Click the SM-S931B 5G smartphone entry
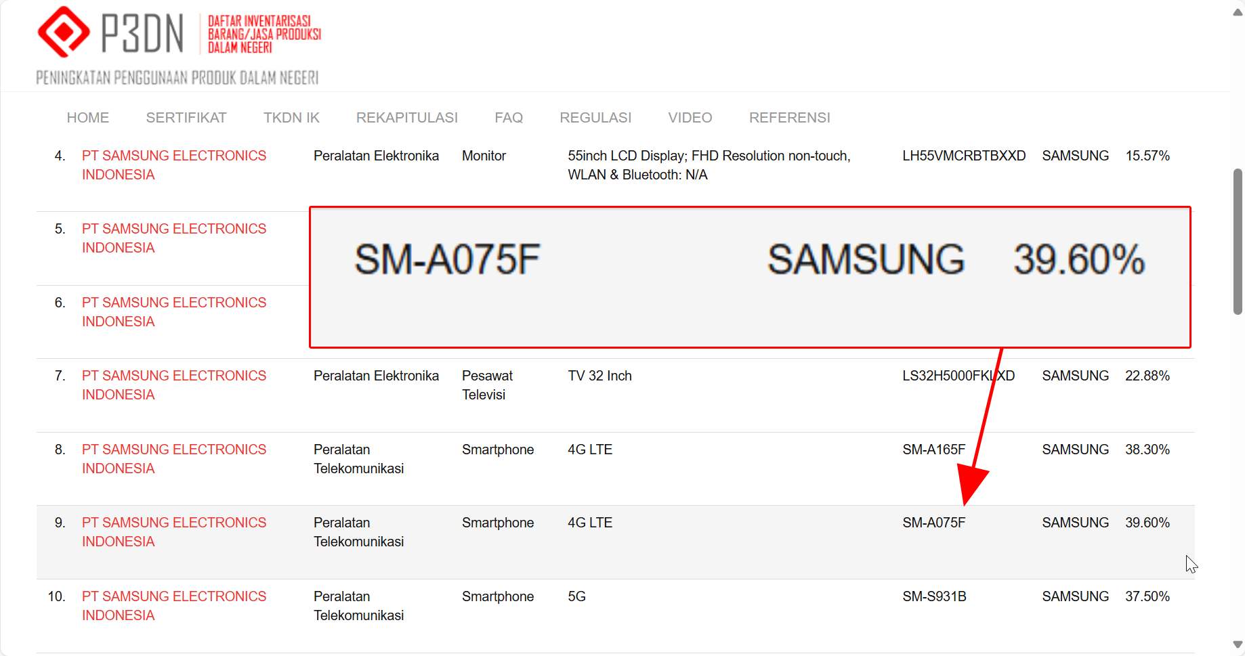The height and width of the screenshot is (656, 1245). (933, 596)
